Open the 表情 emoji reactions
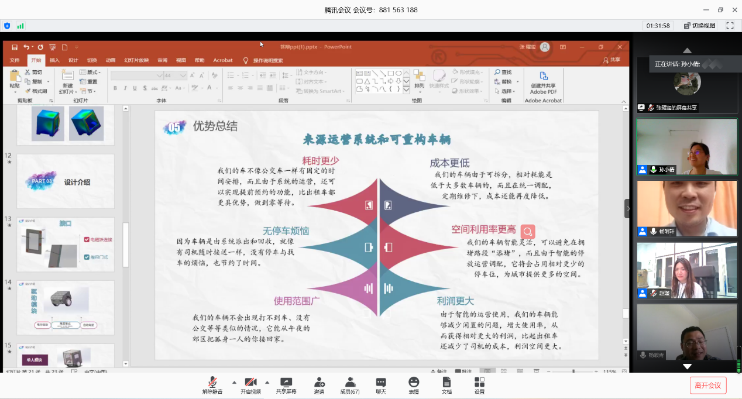The image size is (742, 399). pos(414,384)
